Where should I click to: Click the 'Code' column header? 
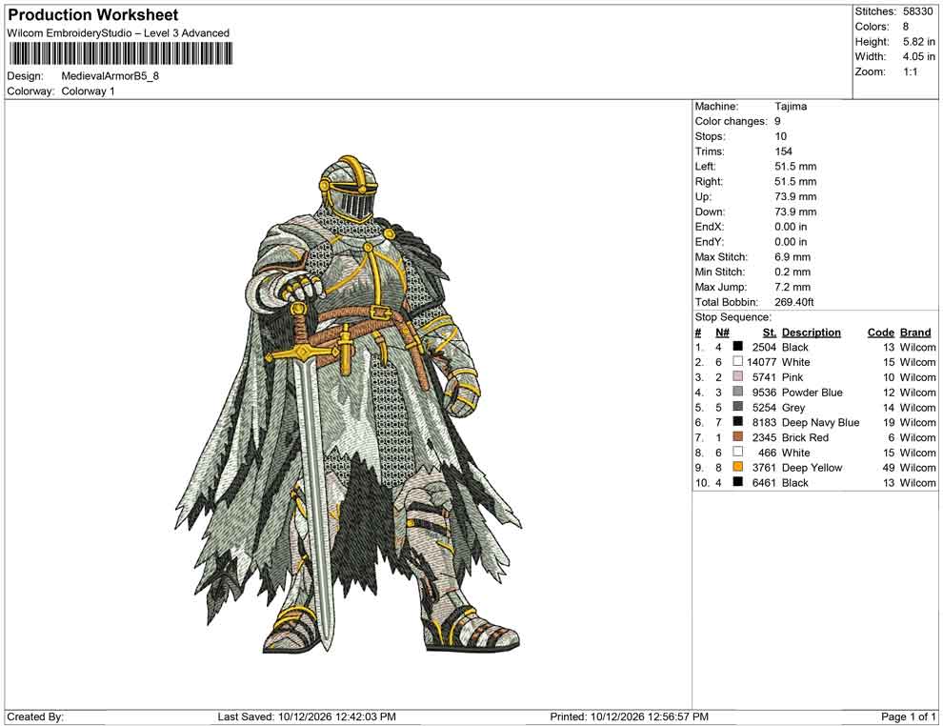(x=881, y=333)
